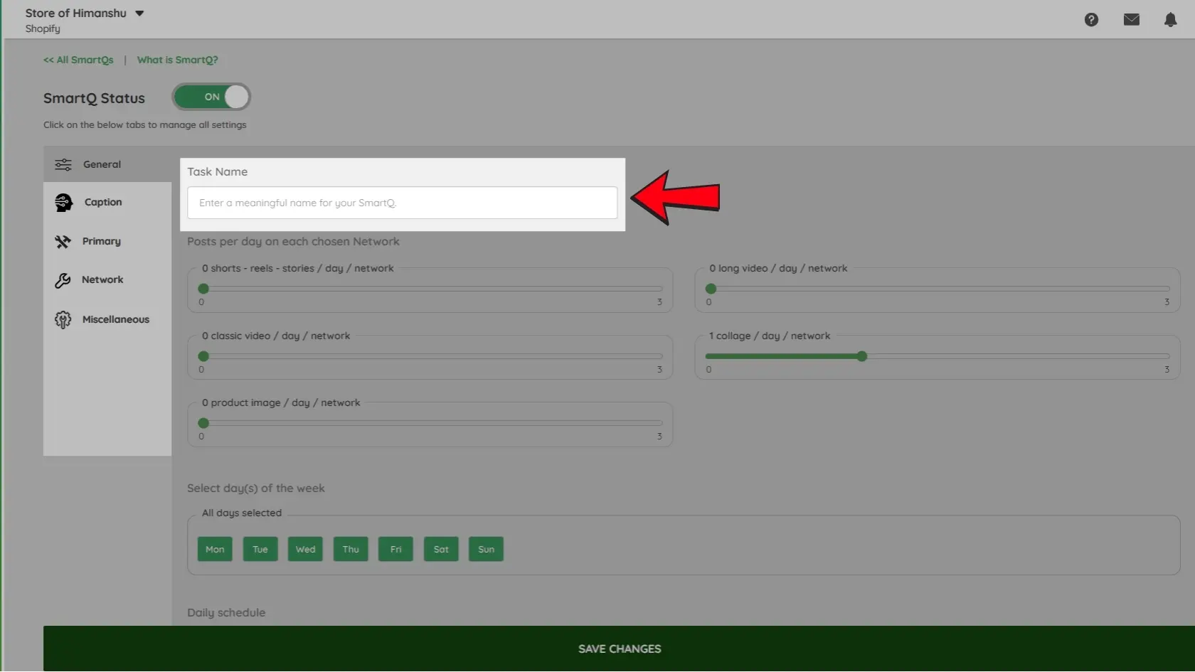The image size is (1195, 672).
Task: Click the Select day(s) of the week heading
Action: [x=255, y=489]
